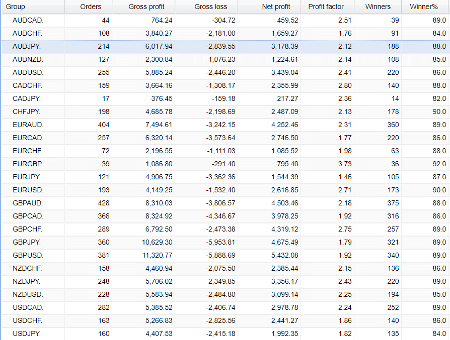Screen dimensions: 450x340
Task: Click GBPAUD. winners value 375
Action: pyautogui.click(x=391, y=203)
